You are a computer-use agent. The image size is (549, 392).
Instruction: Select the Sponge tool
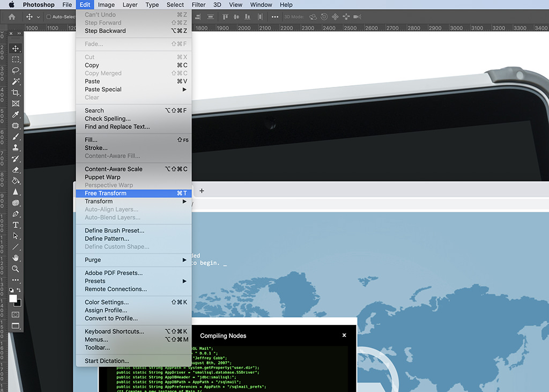(x=16, y=203)
